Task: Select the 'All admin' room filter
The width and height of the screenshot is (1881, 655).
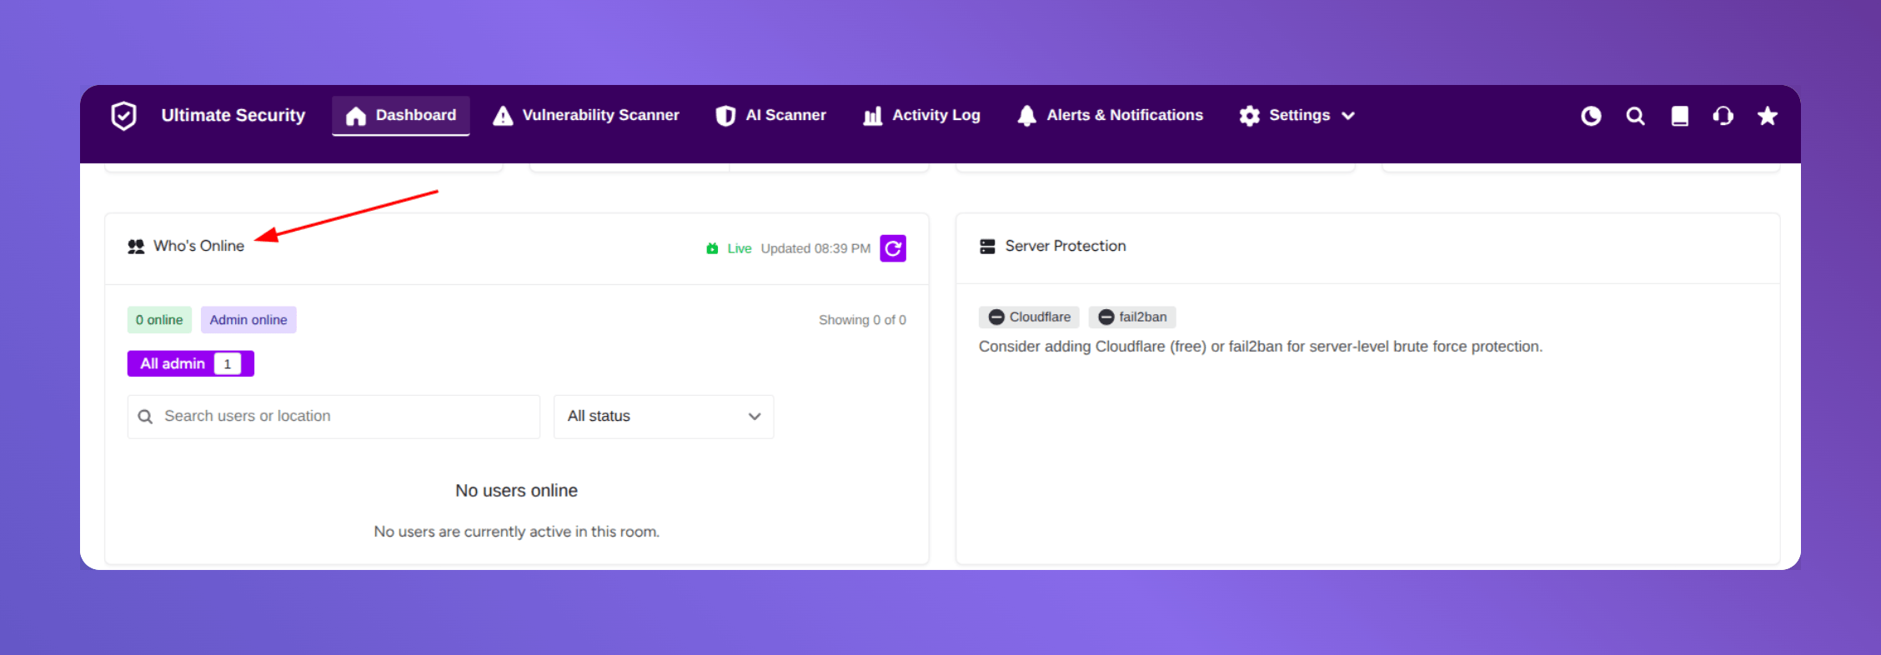Action: (190, 363)
